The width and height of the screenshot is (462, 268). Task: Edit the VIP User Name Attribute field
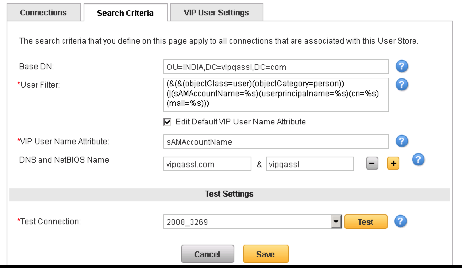pyautogui.click(x=276, y=142)
